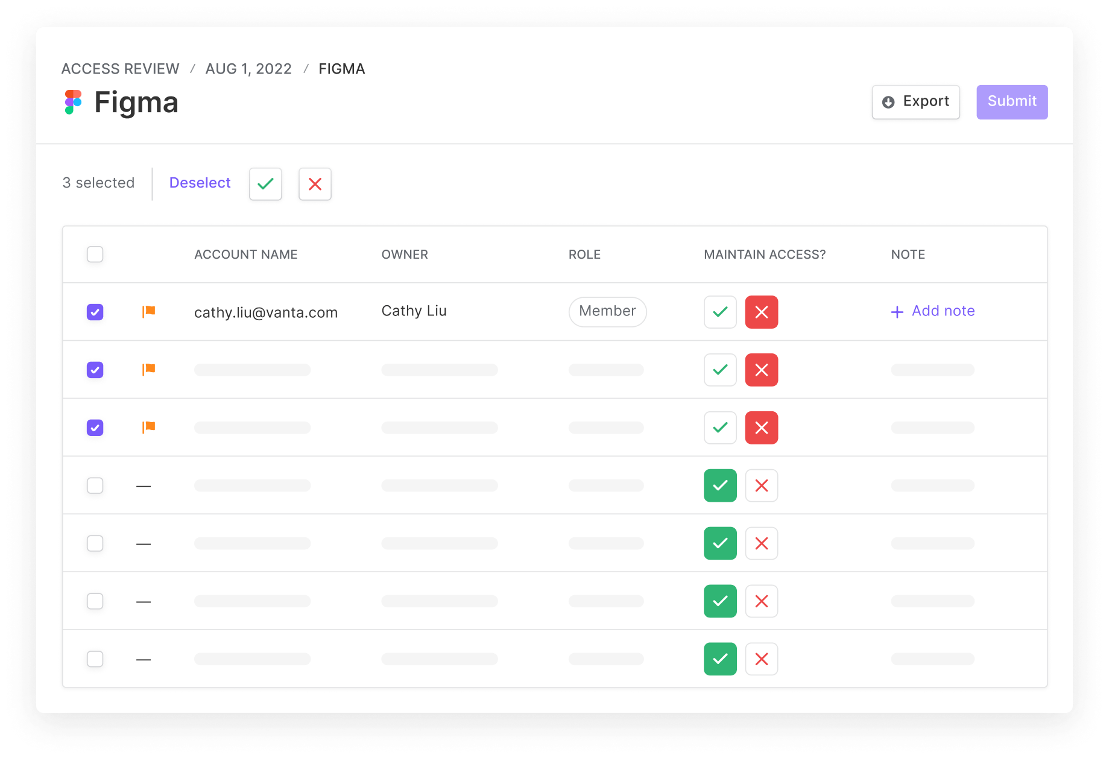Click the Submit button
The width and height of the screenshot is (1109, 758).
pyautogui.click(x=1011, y=101)
